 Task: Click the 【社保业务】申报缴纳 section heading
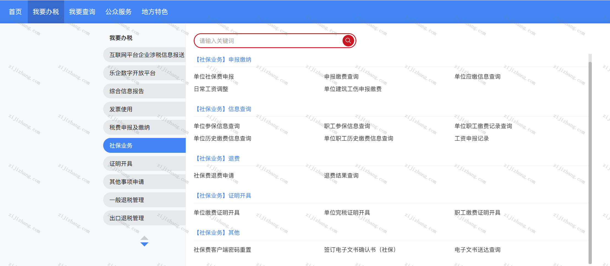(223, 60)
